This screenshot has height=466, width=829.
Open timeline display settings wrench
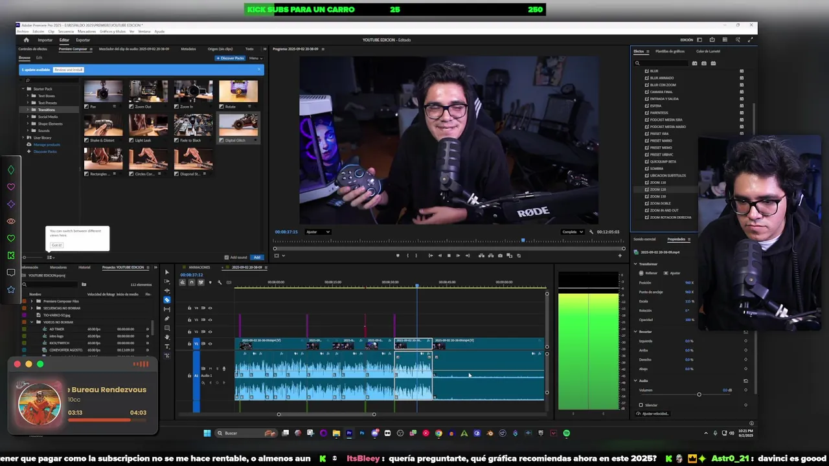220,282
